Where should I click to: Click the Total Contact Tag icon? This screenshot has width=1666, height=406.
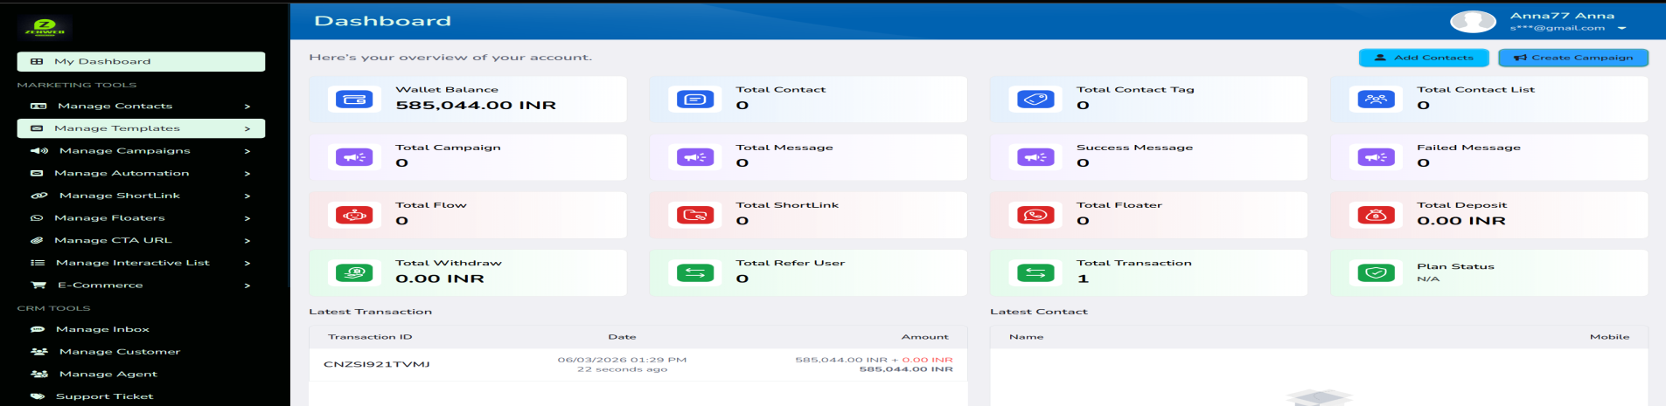(1035, 100)
